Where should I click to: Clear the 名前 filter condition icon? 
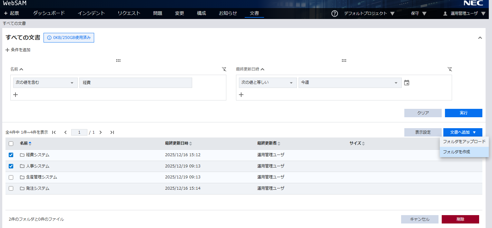tap(224, 69)
